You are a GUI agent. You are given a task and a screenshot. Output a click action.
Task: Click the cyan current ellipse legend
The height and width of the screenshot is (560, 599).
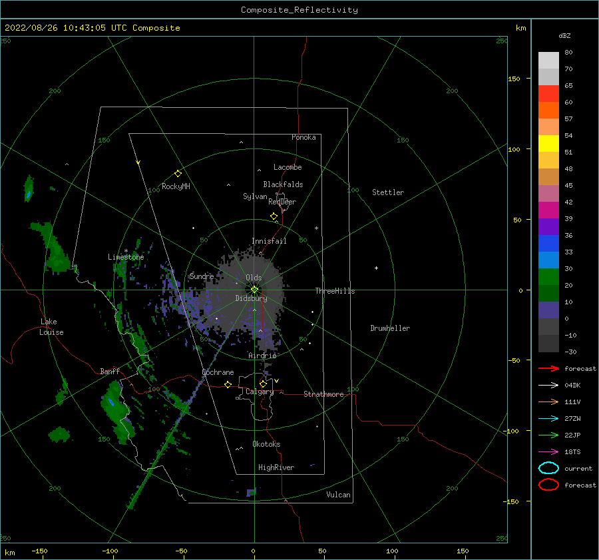[548, 468]
